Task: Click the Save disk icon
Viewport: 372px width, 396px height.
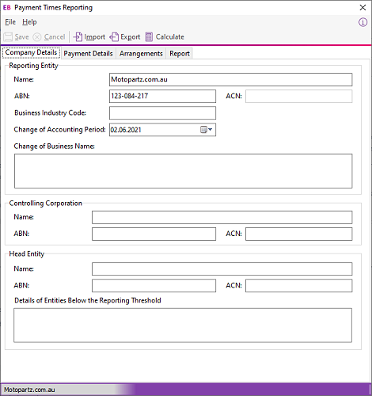Action: pyautogui.click(x=8, y=37)
